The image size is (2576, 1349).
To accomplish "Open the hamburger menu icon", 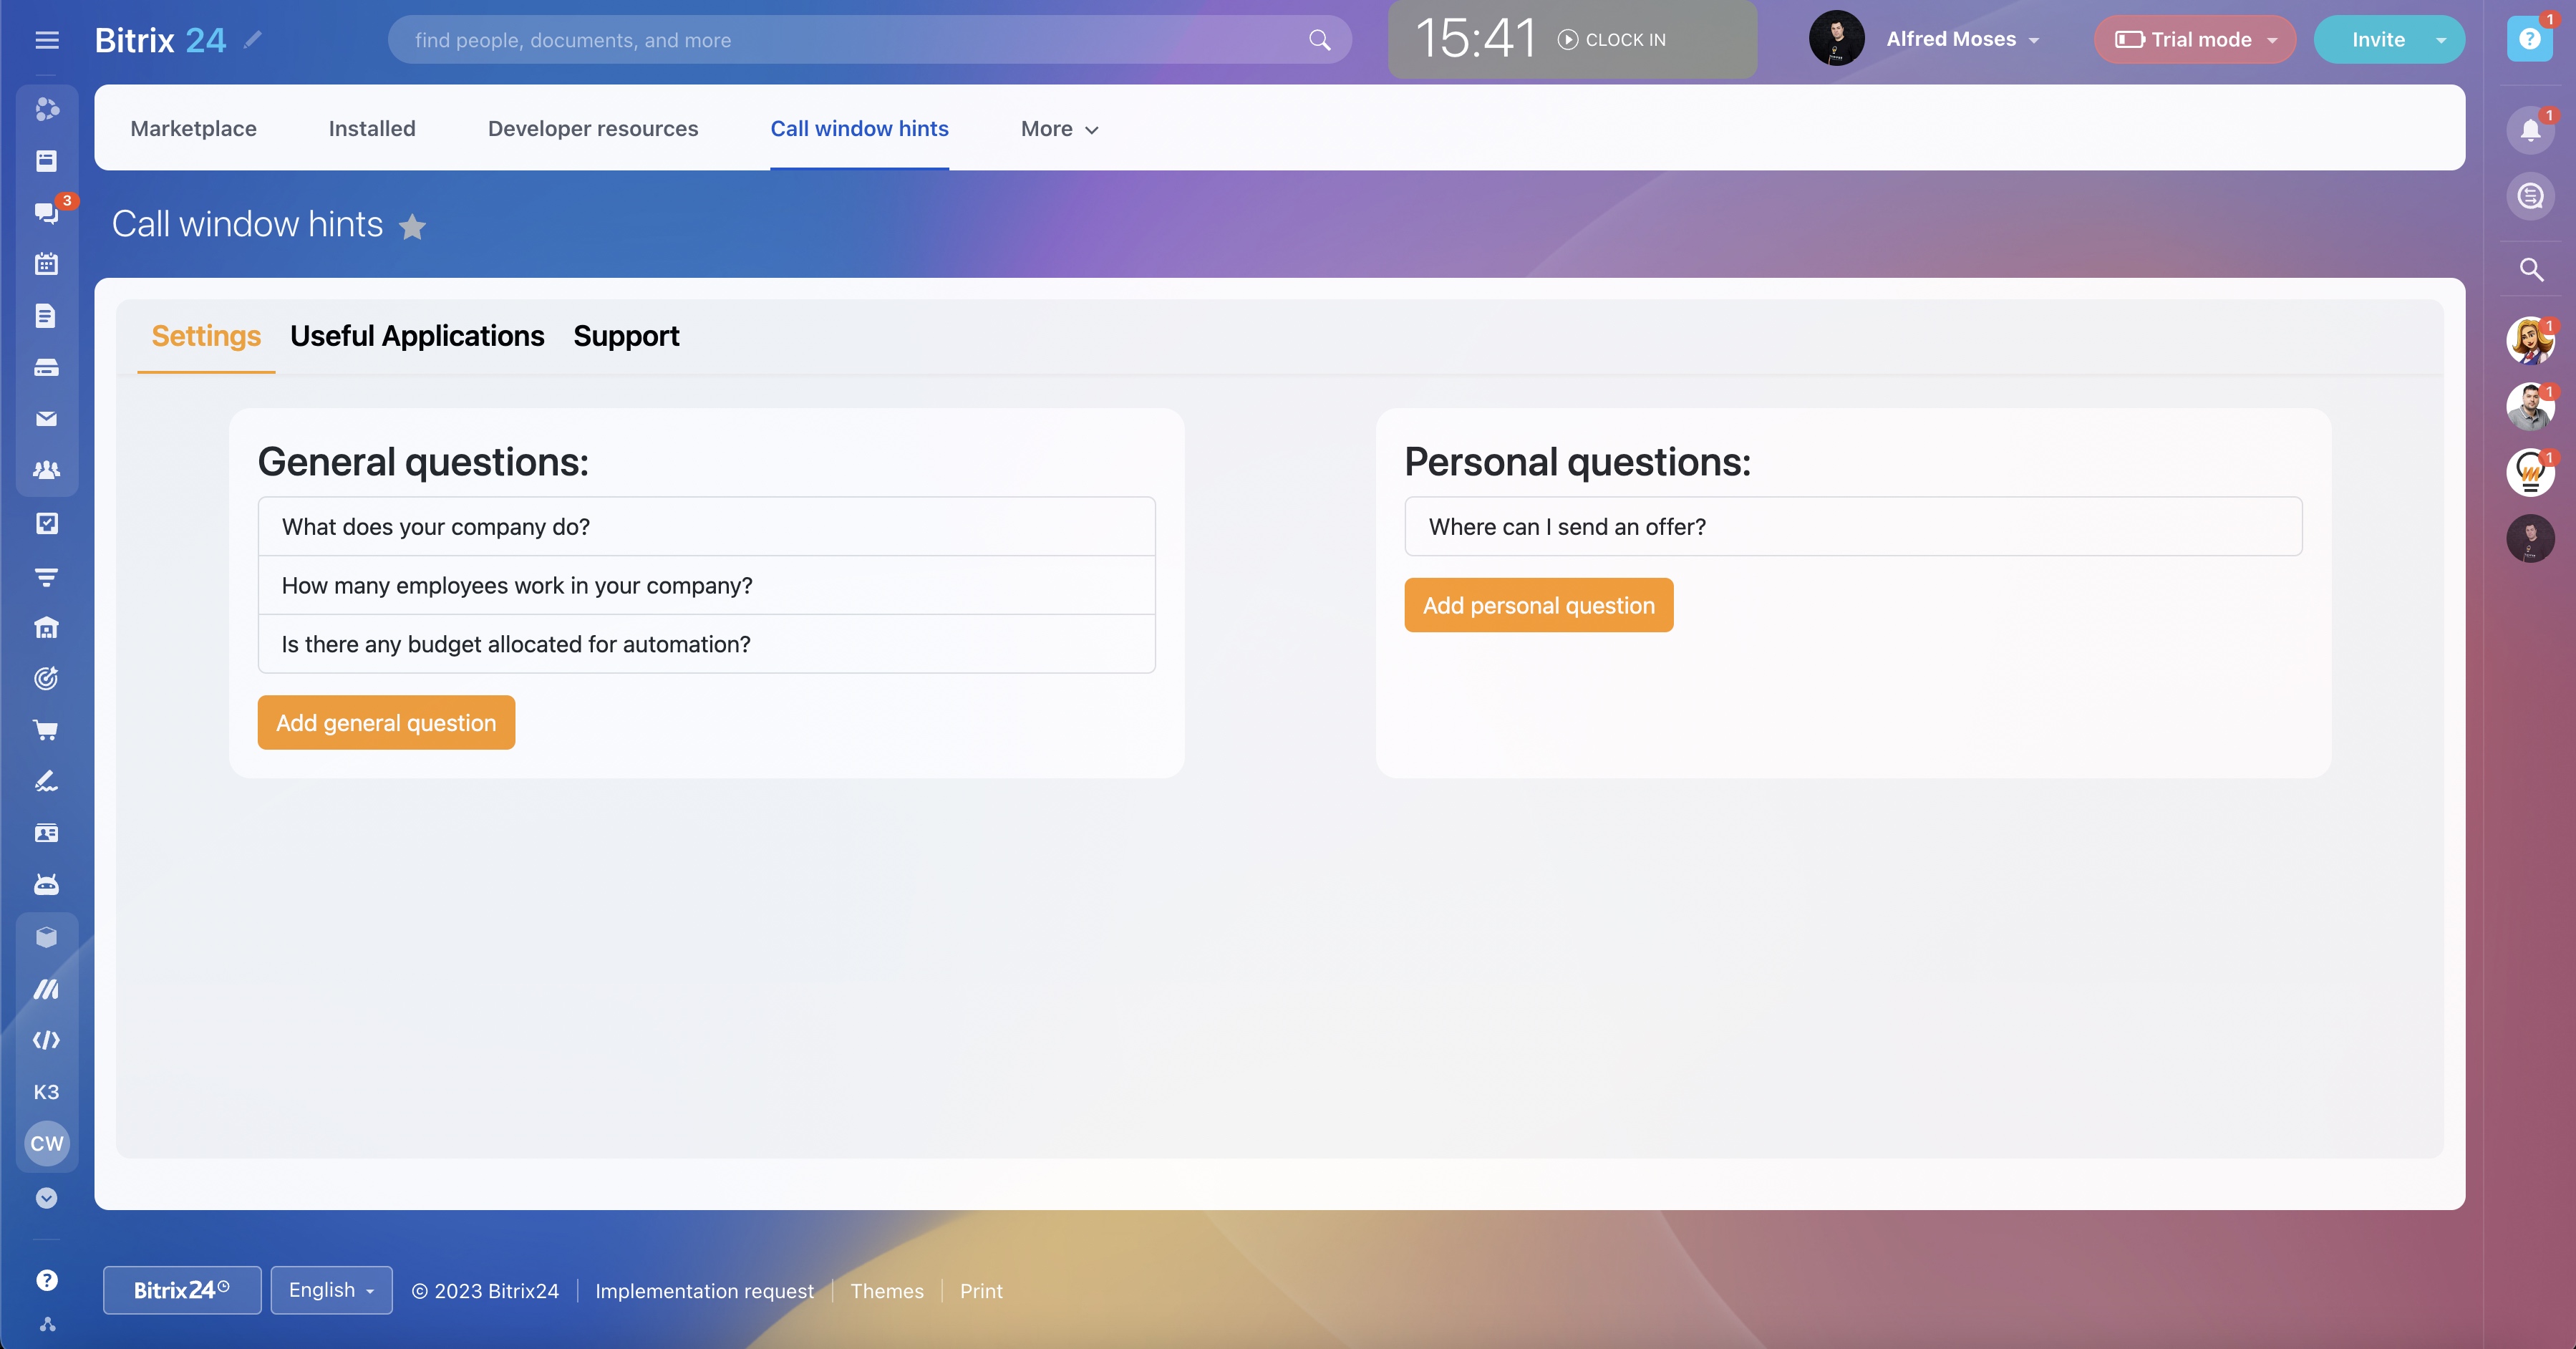I will [x=47, y=40].
